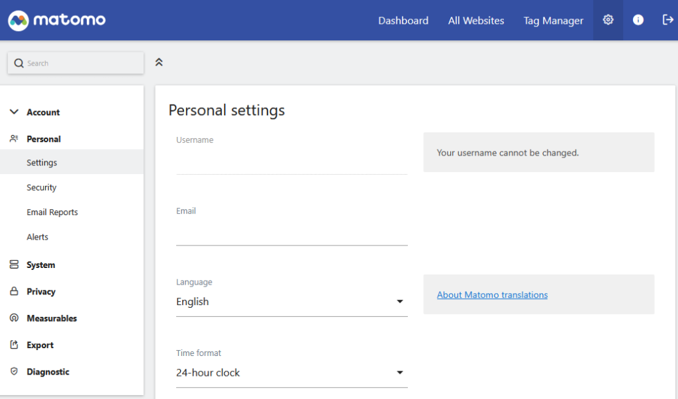Click the info help icon

(638, 20)
